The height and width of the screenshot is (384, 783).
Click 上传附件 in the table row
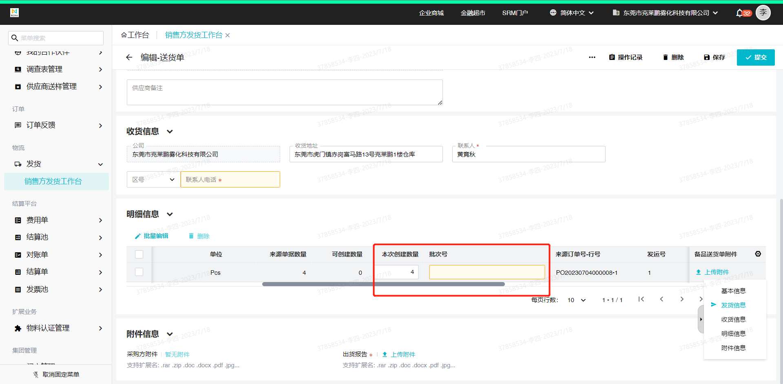click(x=712, y=272)
